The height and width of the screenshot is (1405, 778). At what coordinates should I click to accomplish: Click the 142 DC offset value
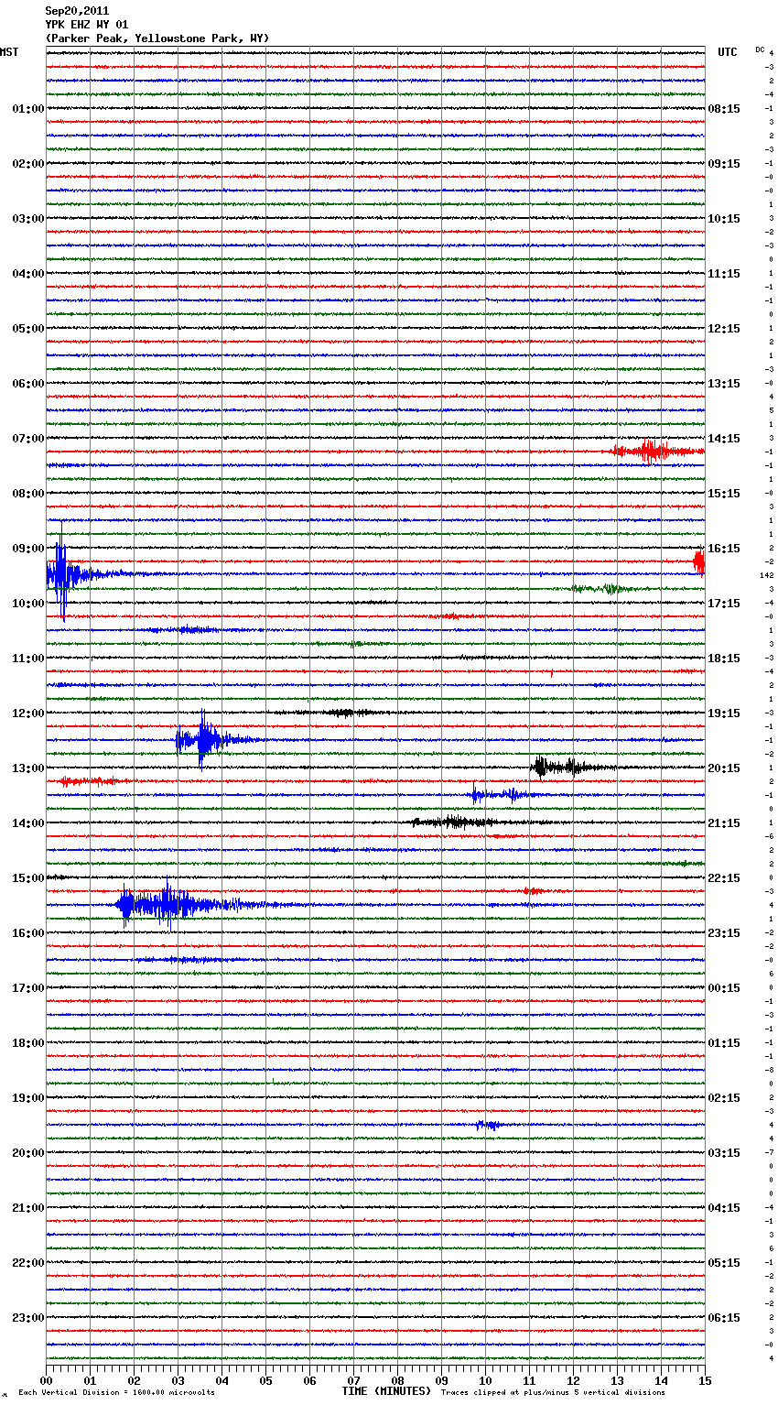767,575
